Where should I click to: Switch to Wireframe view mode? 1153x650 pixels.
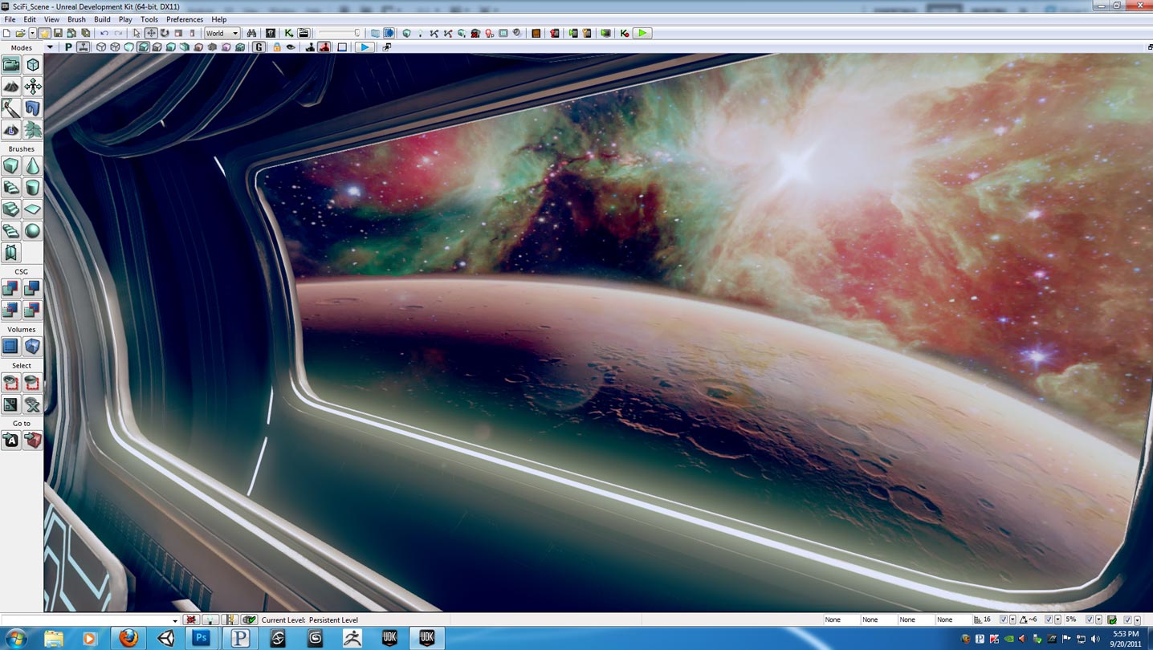pos(116,47)
